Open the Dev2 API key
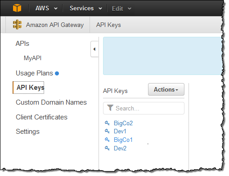Viewport: 229px width, 176px height. coord(120,148)
